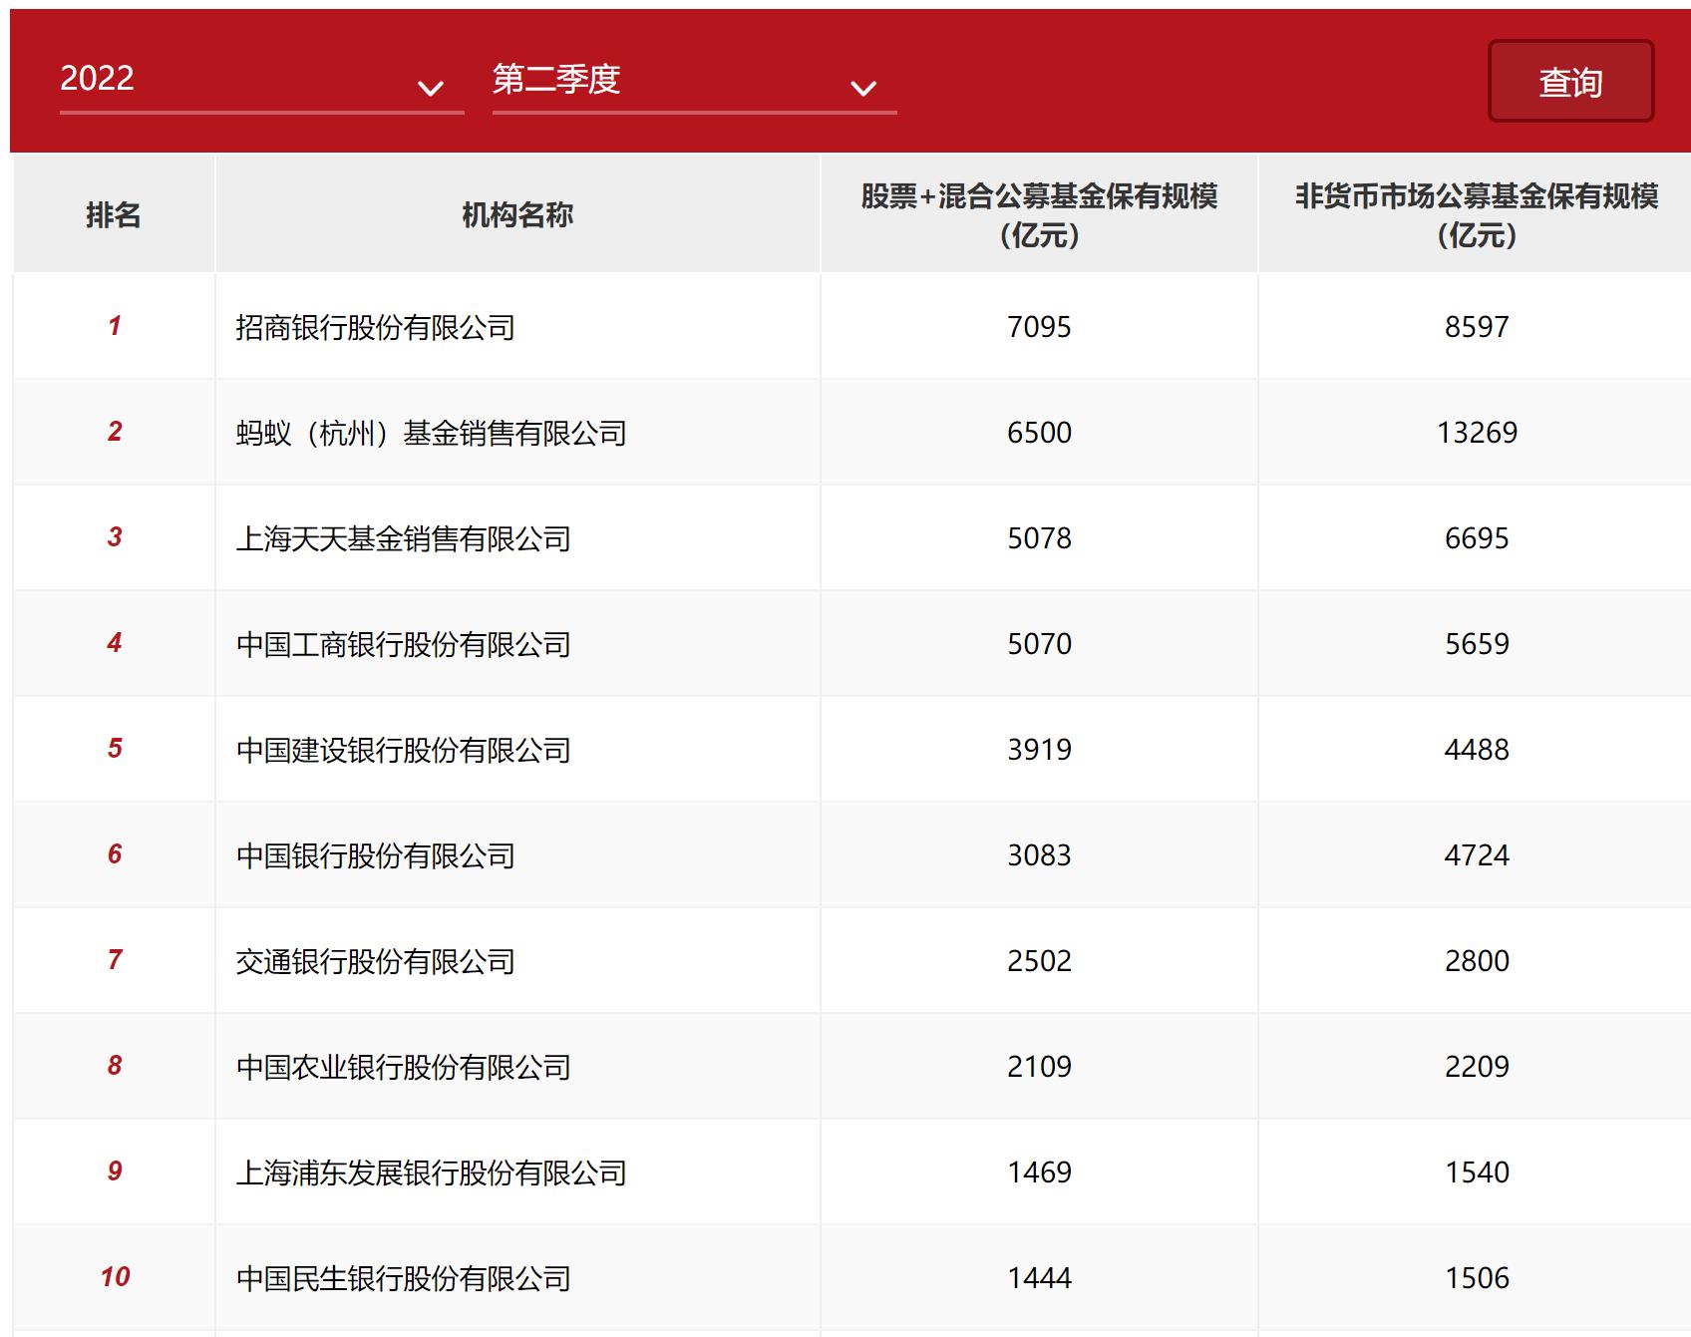Image resolution: width=1691 pixels, height=1337 pixels.
Task: Click value 3919 for 建设银行
Action: [1039, 750]
